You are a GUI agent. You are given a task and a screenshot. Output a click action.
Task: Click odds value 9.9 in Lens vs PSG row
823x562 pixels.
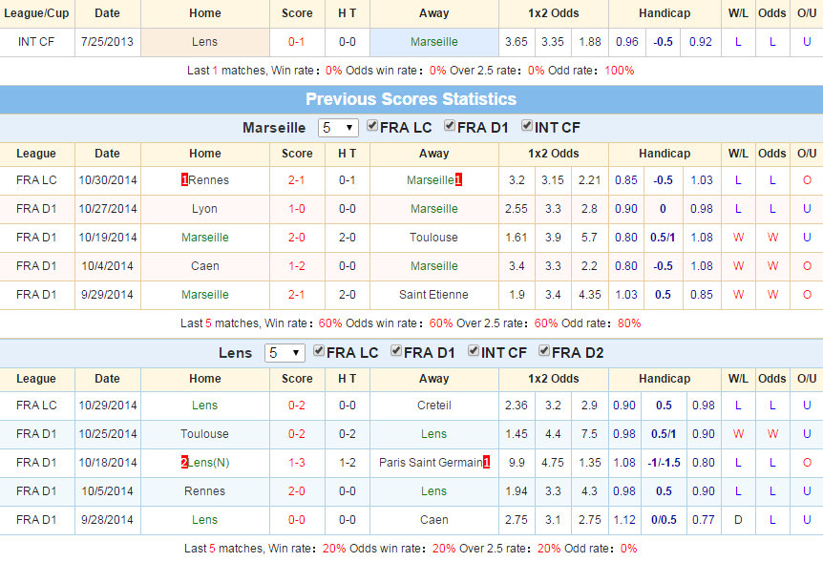point(517,463)
